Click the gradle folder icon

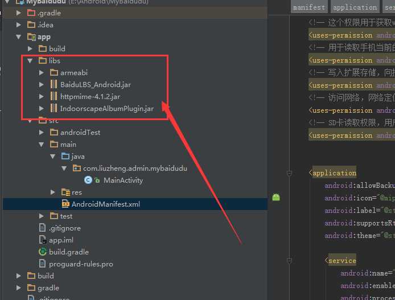point(31,287)
